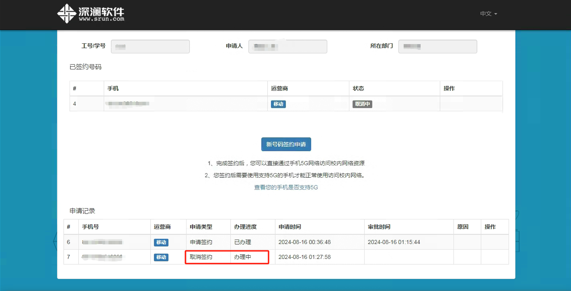Image resolution: width=571 pixels, height=291 pixels.
Task: Open the 查看您的手机是否支持5G link
Action: pyautogui.click(x=286, y=187)
